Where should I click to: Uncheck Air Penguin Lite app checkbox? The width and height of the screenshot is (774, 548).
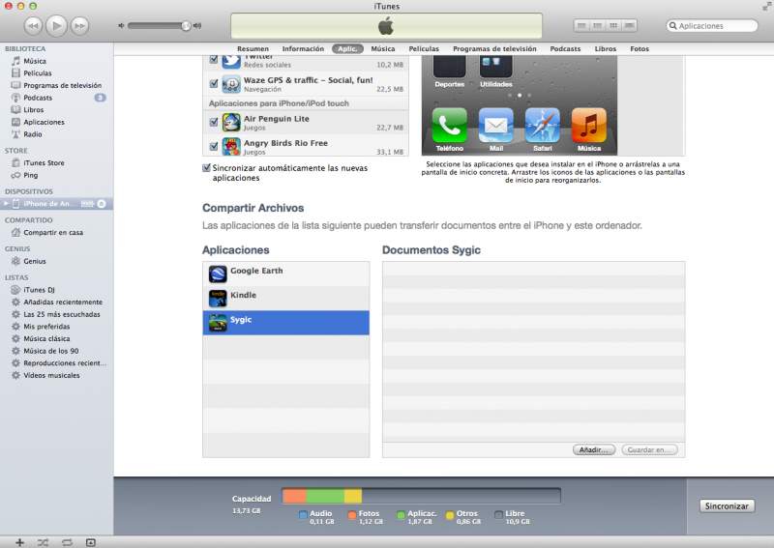[214, 122]
